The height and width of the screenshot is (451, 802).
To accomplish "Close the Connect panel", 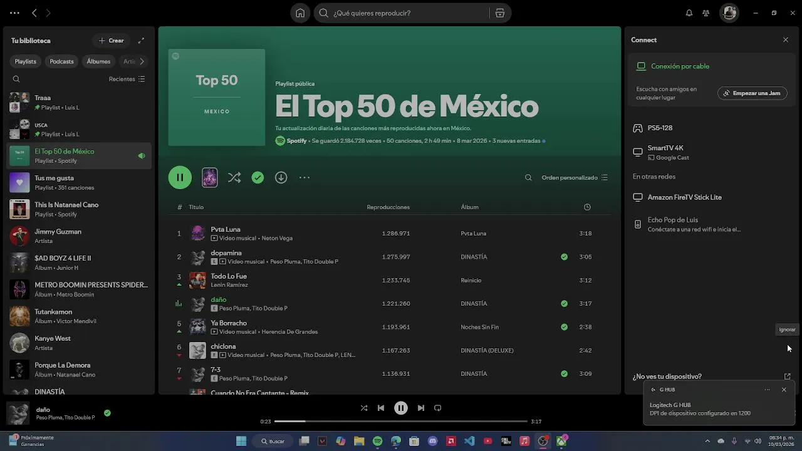I will [786, 40].
